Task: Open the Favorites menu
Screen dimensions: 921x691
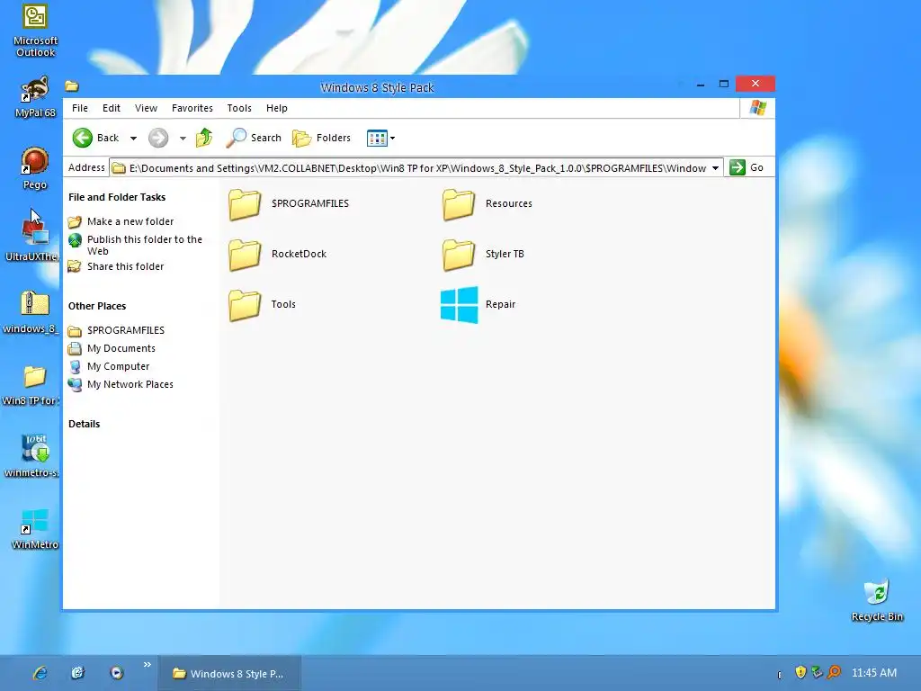Action: (x=192, y=108)
